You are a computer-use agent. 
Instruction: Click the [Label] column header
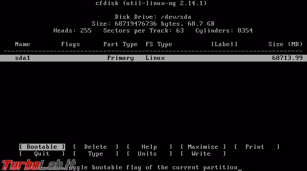pos(224,44)
